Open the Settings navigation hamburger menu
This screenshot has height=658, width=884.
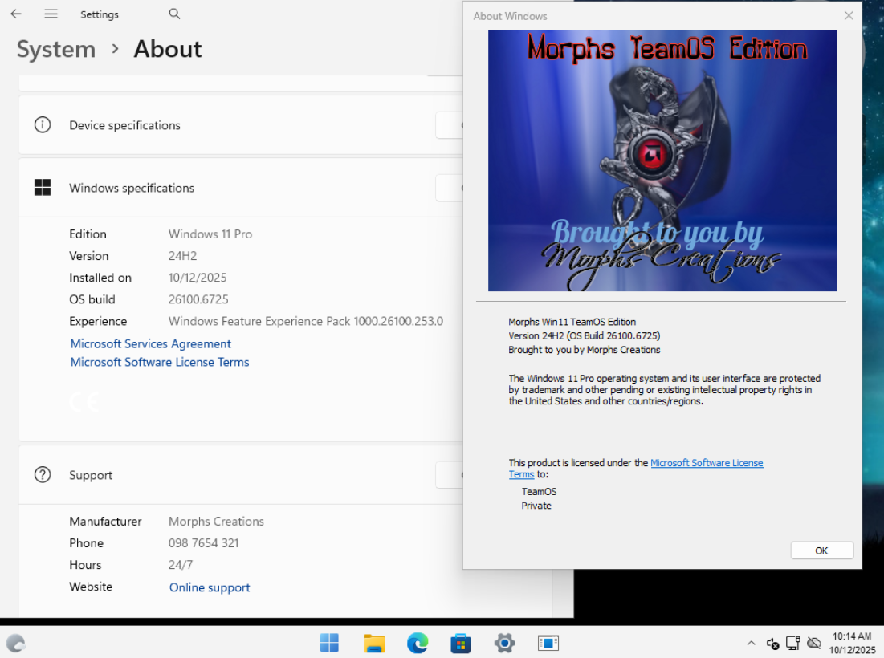point(51,14)
